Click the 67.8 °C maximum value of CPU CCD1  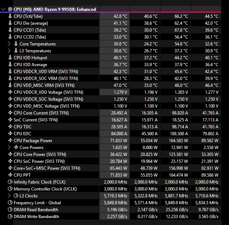(x=181, y=30)
